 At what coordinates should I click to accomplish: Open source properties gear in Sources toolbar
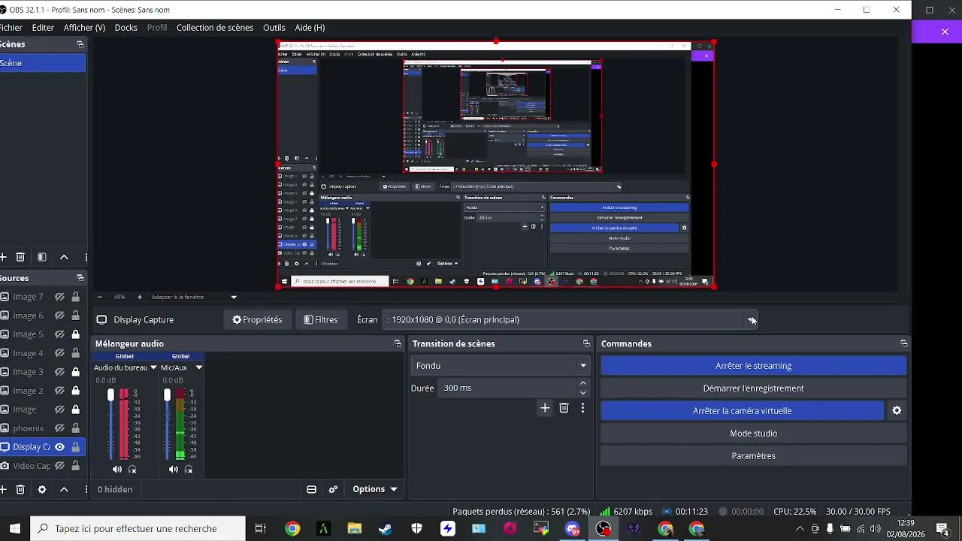tap(42, 489)
